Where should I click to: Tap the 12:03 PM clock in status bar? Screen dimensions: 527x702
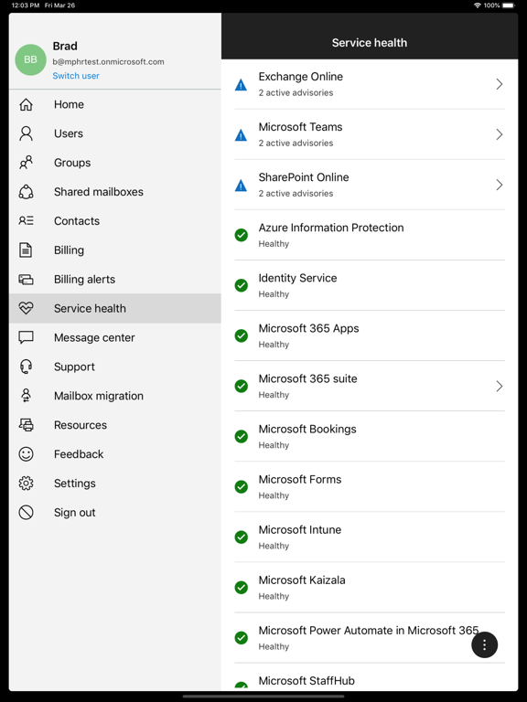point(25,5)
